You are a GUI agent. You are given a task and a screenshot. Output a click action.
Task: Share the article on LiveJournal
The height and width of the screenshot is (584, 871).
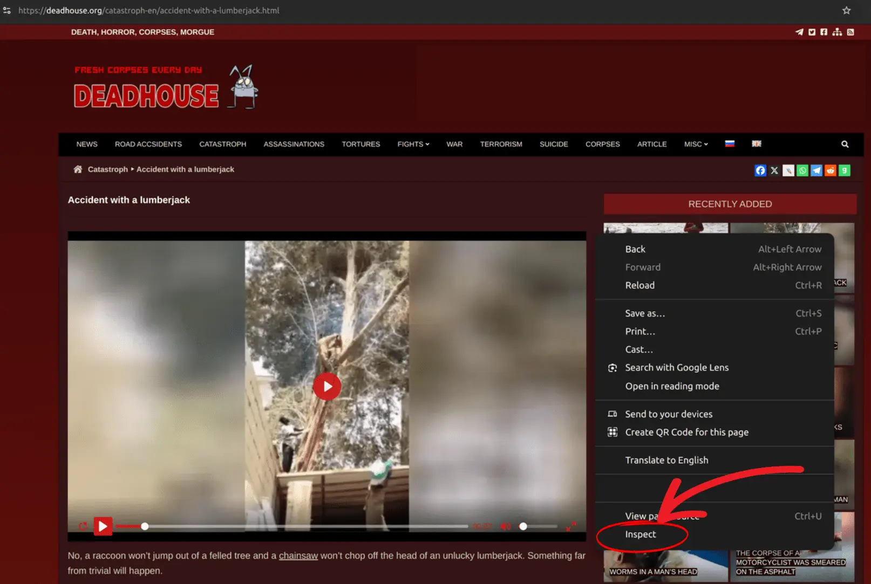[788, 170]
